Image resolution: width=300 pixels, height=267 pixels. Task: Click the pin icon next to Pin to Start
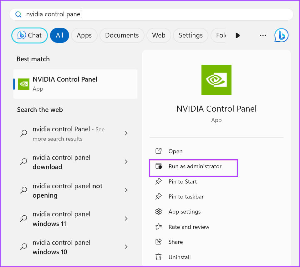coord(158,181)
